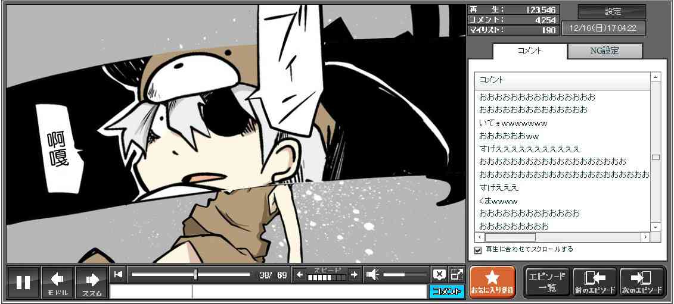Toggle scroll-with-playback checkbox
This screenshot has width=674, height=304.
(x=478, y=250)
